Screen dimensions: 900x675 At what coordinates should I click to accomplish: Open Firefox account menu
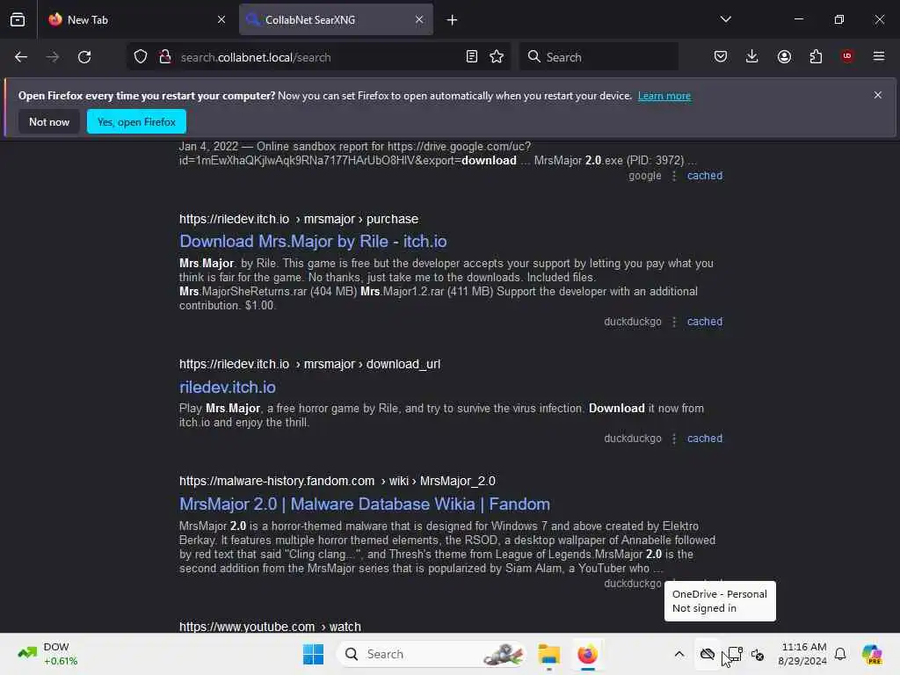pyautogui.click(x=784, y=57)
